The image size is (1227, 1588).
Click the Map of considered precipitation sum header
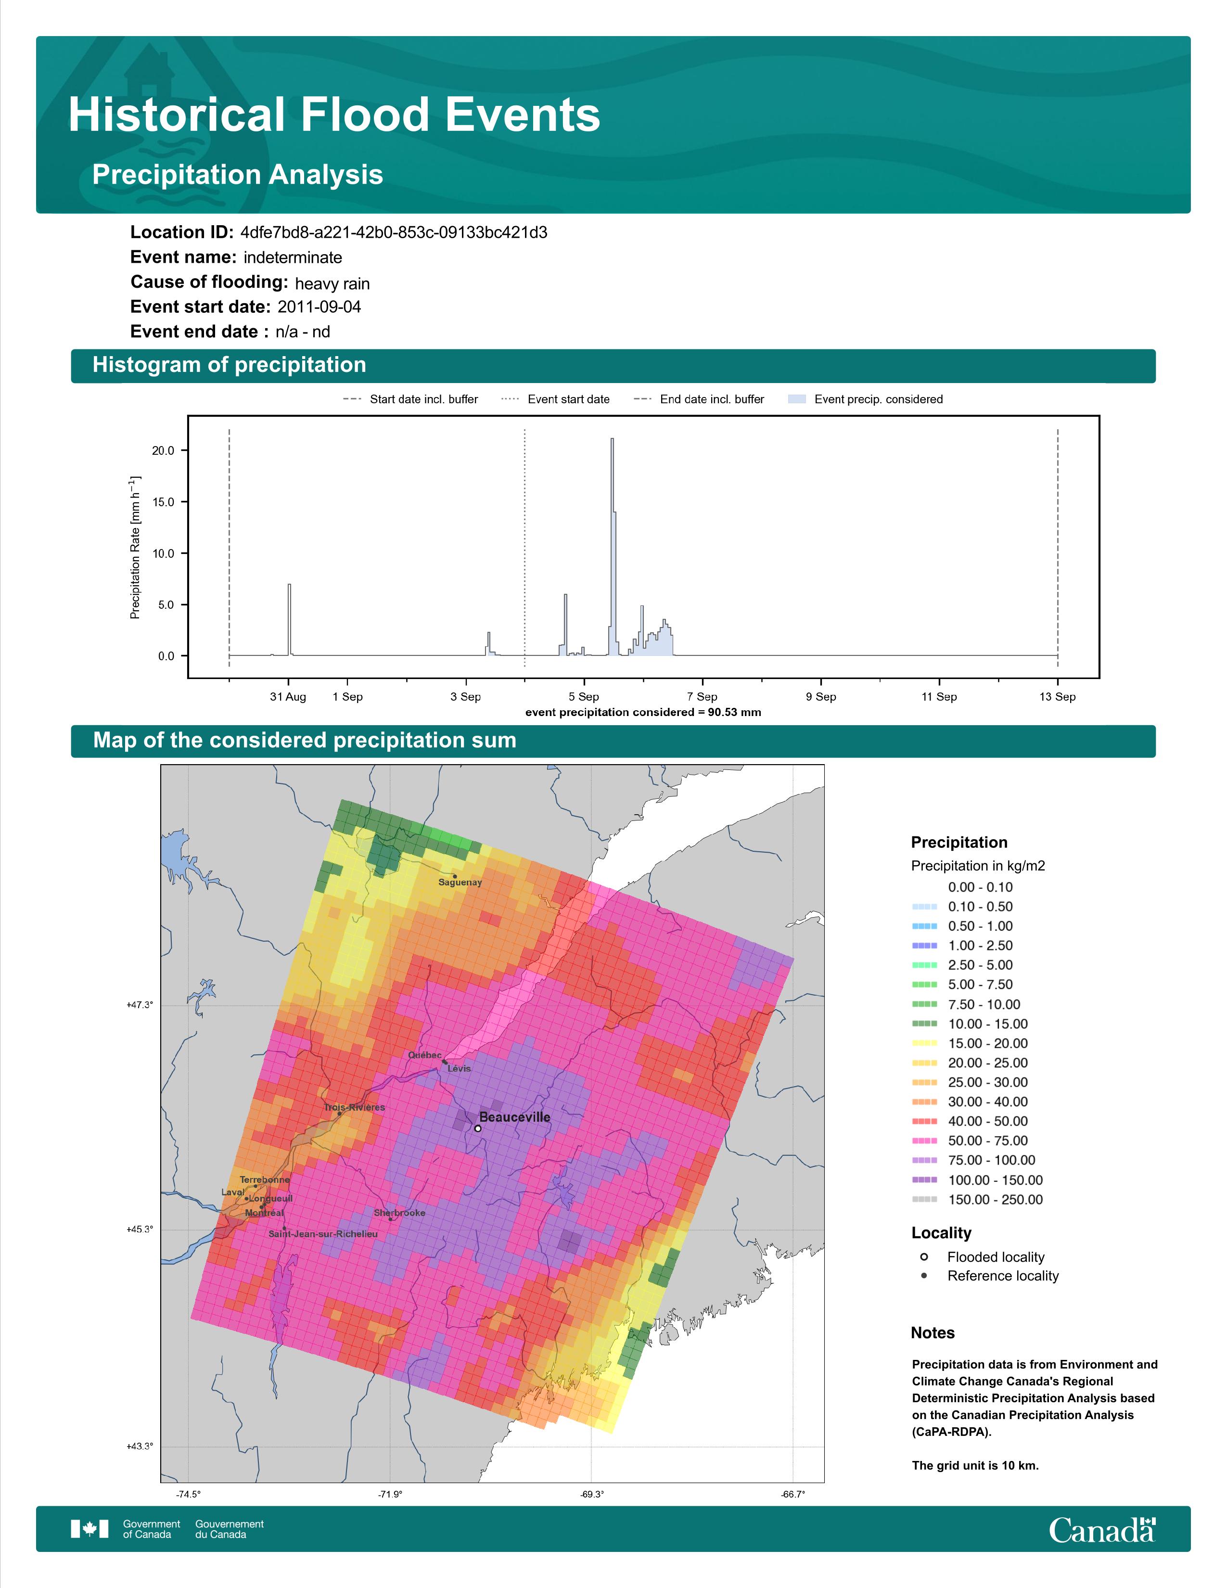tap(613, 741)
